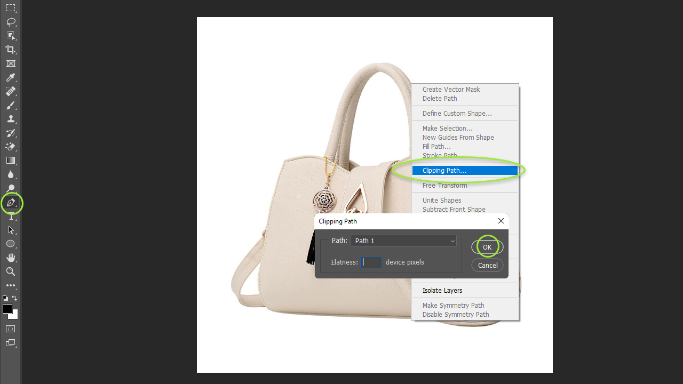
Task: Choose the Hand tool
Action: click(x=11, y=258)
